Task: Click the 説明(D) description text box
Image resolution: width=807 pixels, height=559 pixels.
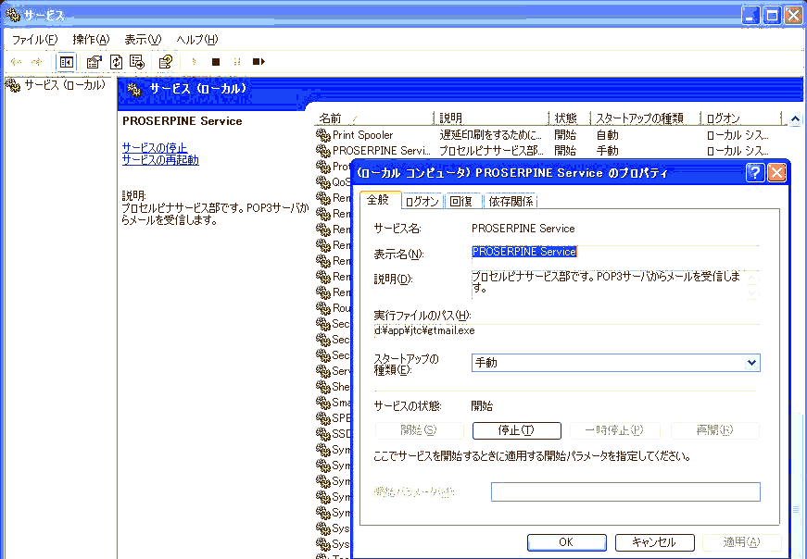Action: (x=608, y=283)
